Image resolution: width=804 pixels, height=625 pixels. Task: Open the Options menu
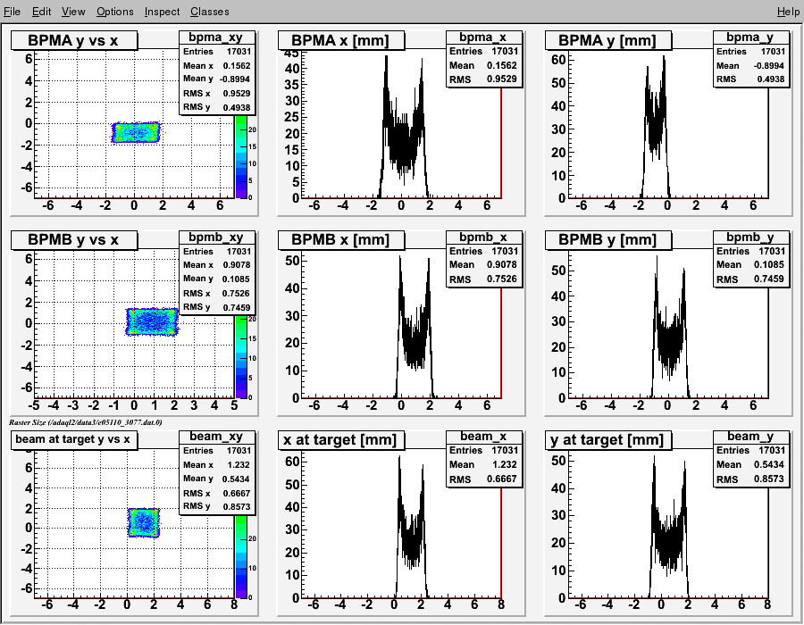115,12
